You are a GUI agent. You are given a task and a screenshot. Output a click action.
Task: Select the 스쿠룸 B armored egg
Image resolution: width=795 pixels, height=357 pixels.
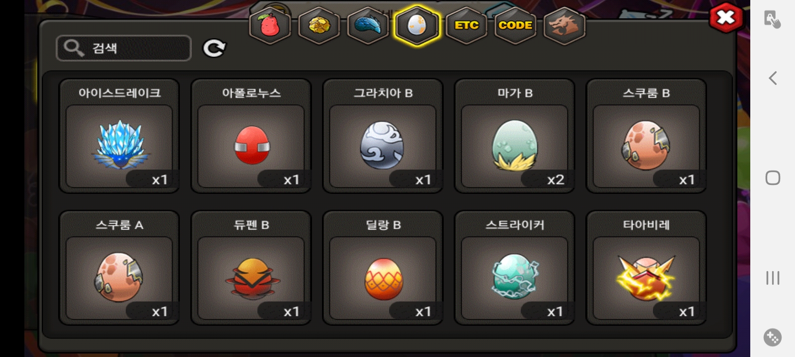[646, 136]
